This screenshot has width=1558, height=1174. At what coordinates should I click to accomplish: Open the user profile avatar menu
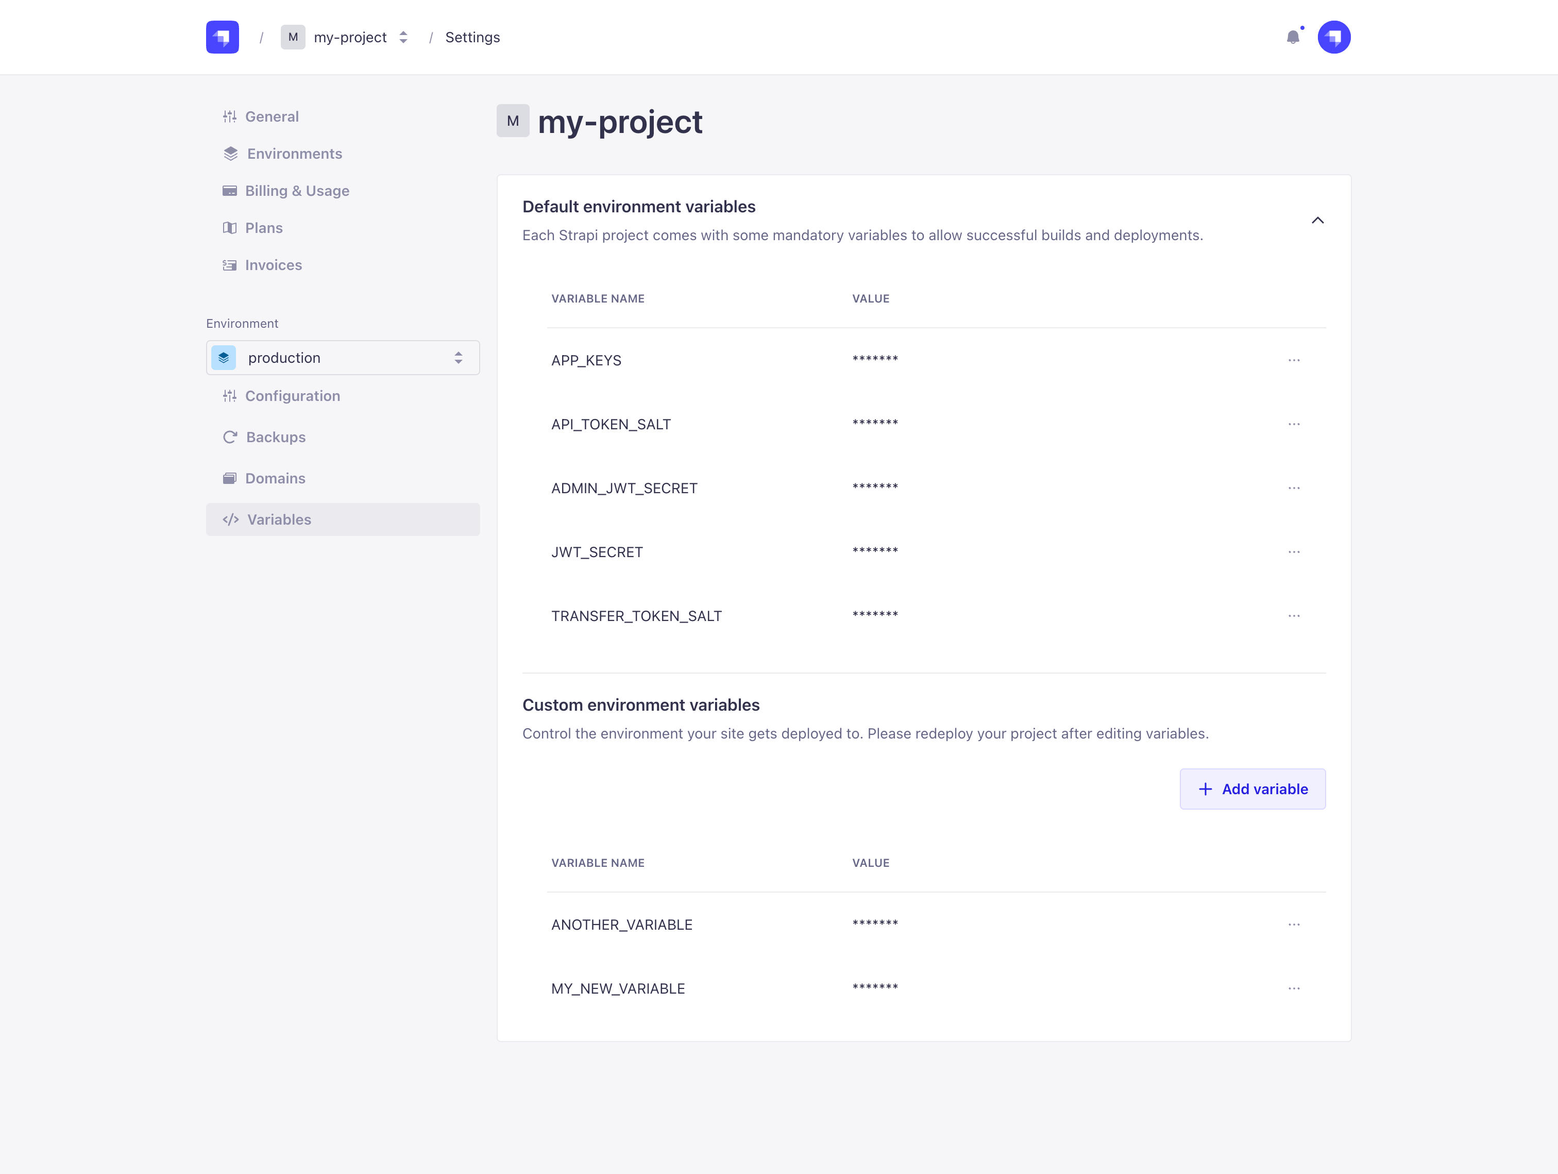tap(1335, 37)
